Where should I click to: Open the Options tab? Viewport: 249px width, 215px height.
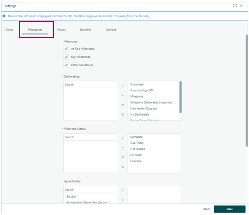pos(111,30)
